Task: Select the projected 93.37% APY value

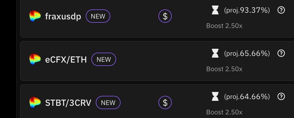Action: [247, 10]
